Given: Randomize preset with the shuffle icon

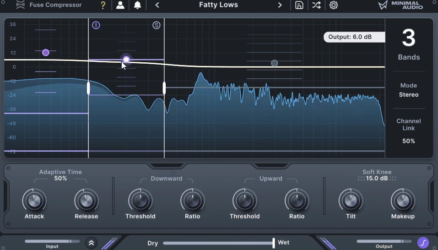Looking at the screenshot, I should pos(316,5).
